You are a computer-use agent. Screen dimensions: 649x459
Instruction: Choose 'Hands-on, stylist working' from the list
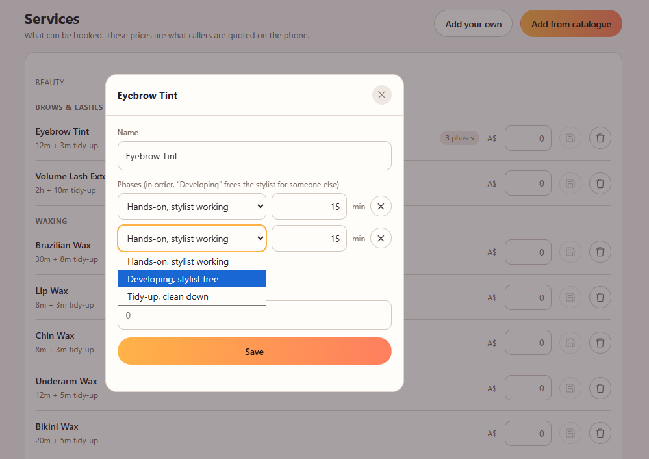192,261
